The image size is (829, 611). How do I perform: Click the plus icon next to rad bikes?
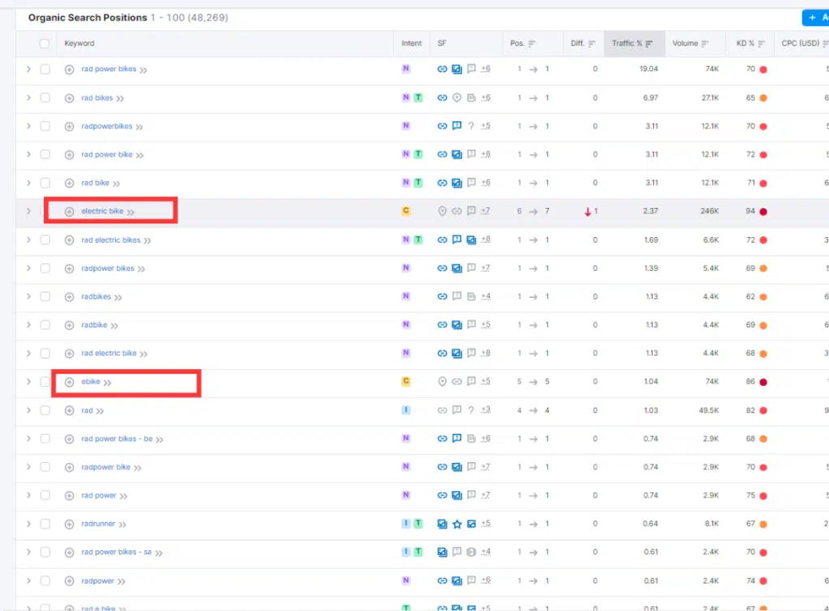click(x=70, y=98)
